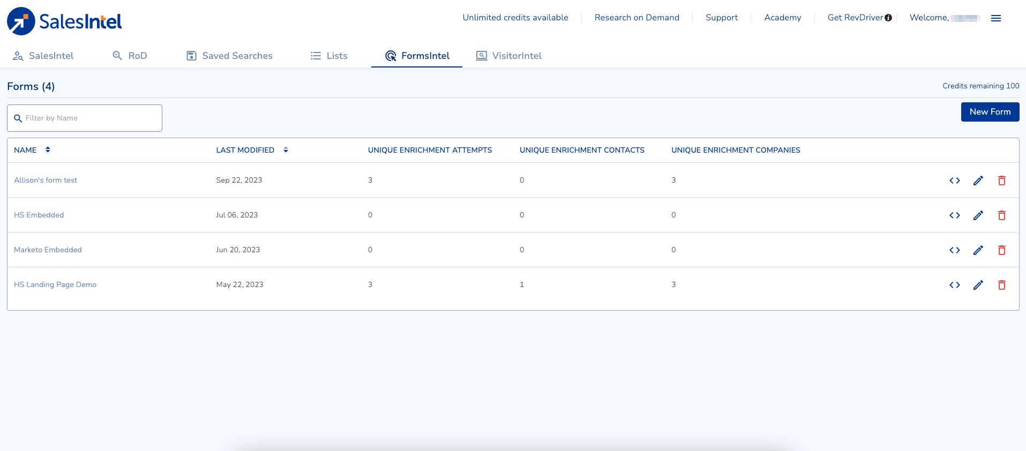Open embed code for Allison's form test

pyautogui.click(x=954, y=181)
